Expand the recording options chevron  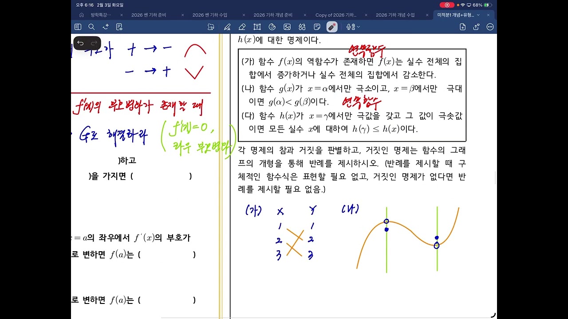coord(358,27)
